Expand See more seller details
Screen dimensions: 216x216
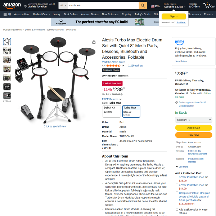182,167
